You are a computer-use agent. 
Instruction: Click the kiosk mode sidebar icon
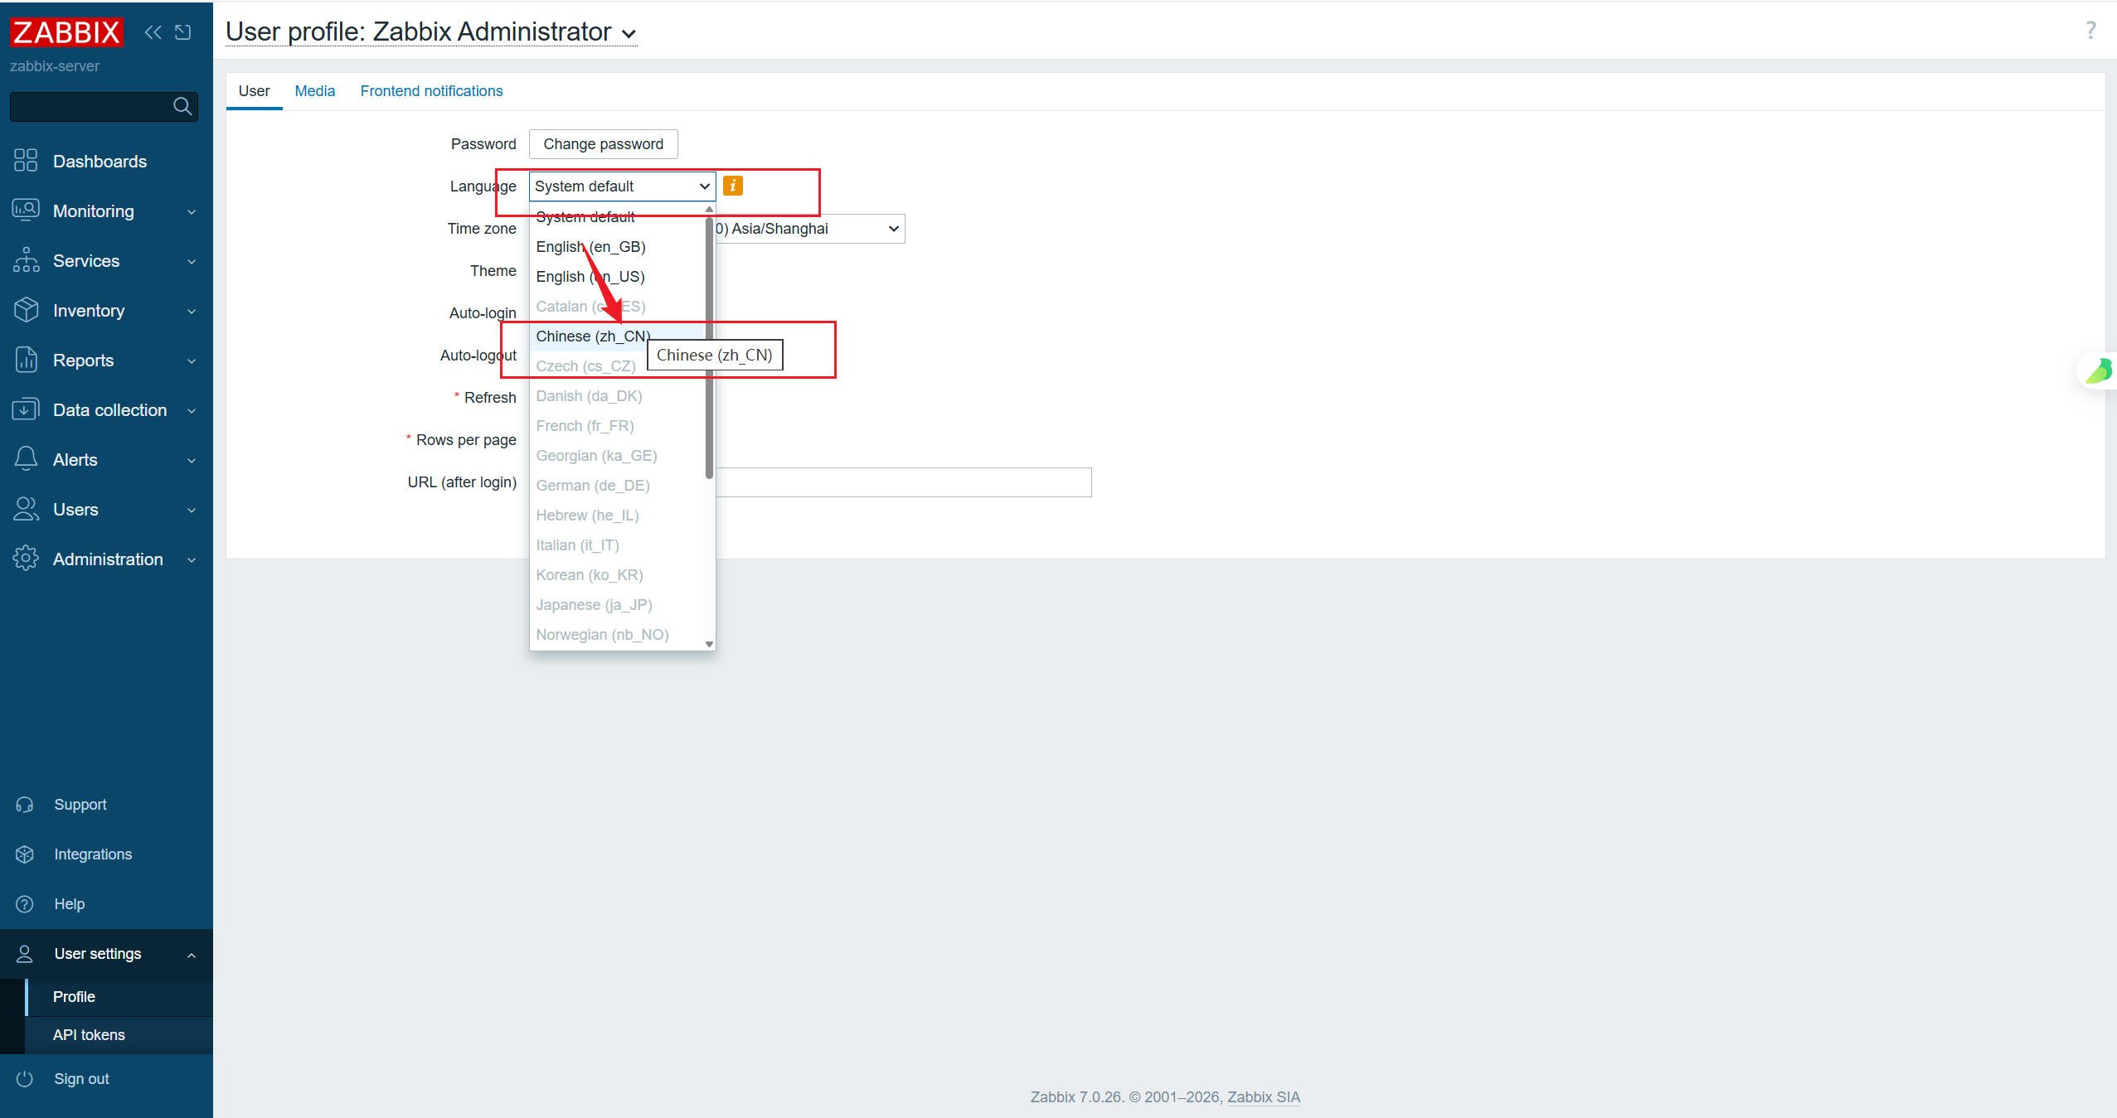tap(182, 32)
